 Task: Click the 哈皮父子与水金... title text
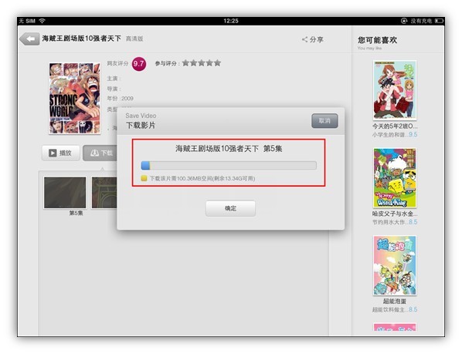(x=395, y=214)
